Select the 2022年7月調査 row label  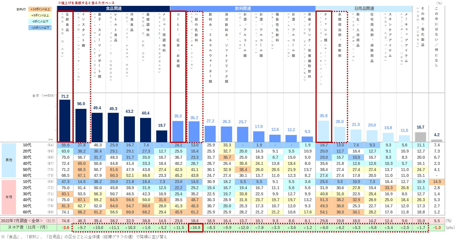pos(22,221)
